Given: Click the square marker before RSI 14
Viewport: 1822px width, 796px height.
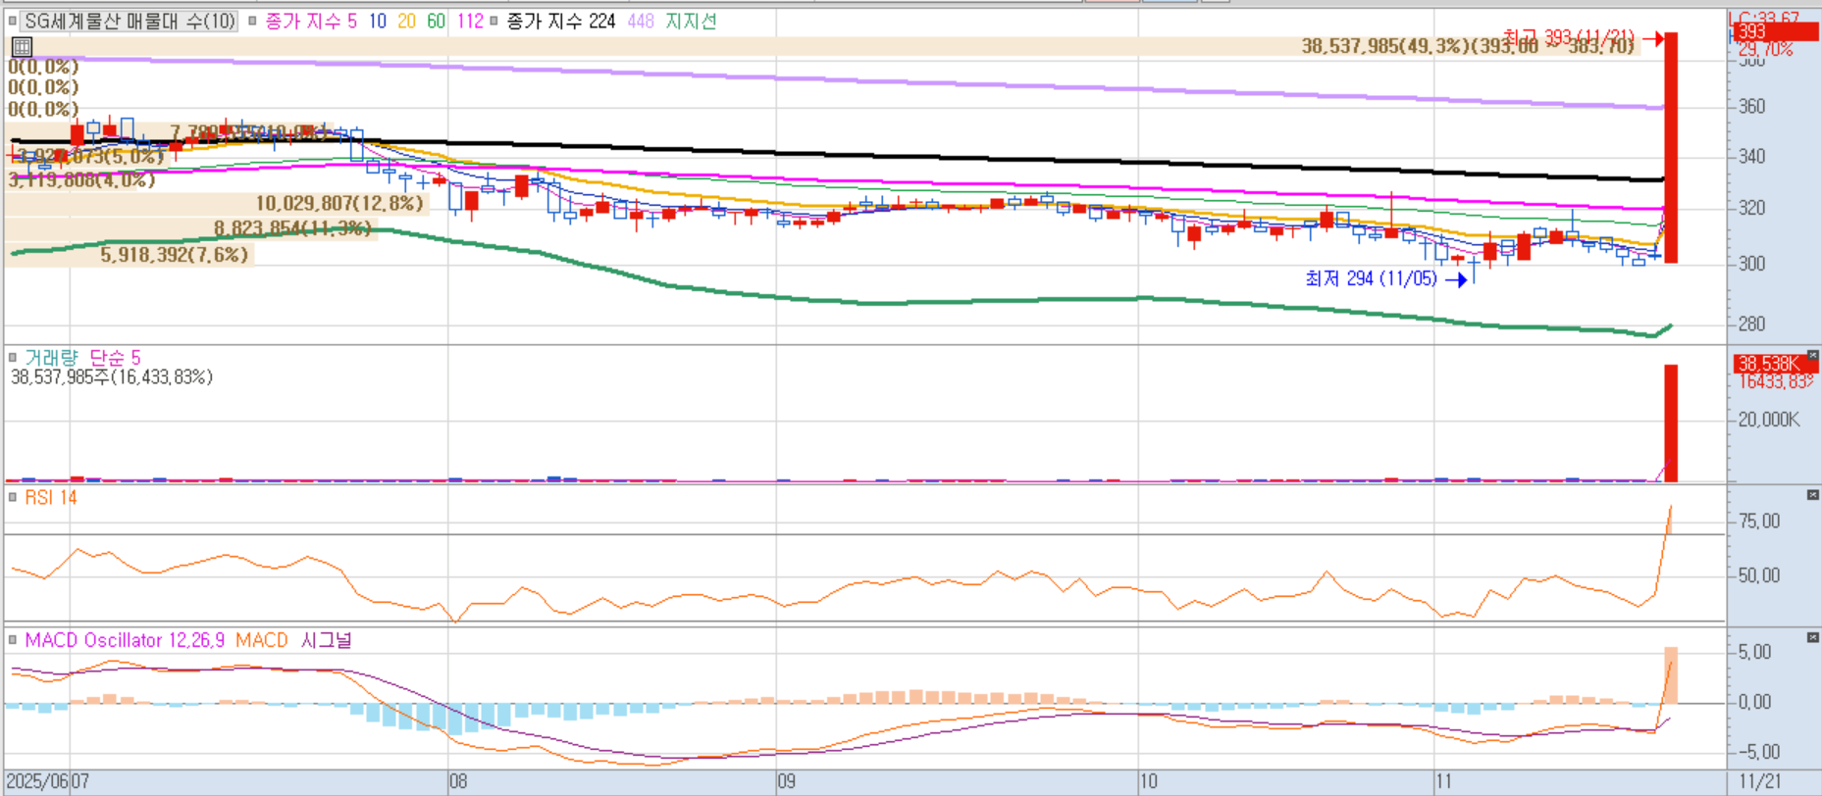Looking at the screenshot, I should pyautogui.click(x=13, y=497).
